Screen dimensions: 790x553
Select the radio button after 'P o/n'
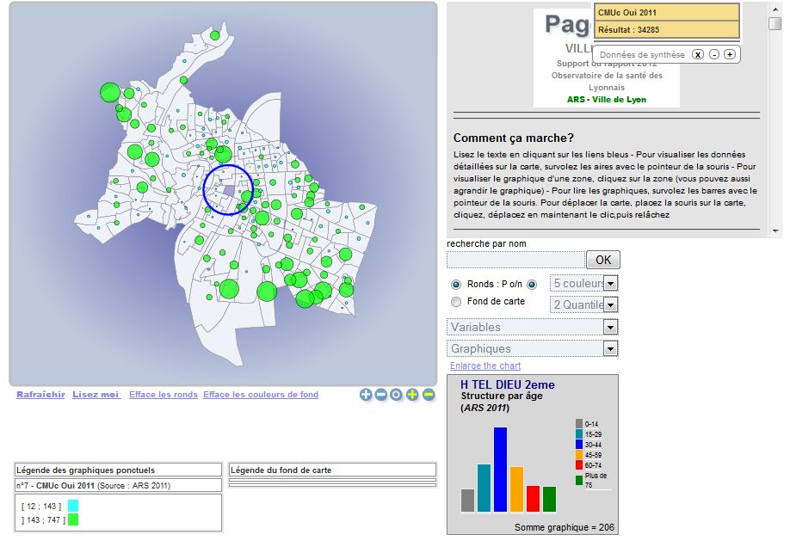532,285
